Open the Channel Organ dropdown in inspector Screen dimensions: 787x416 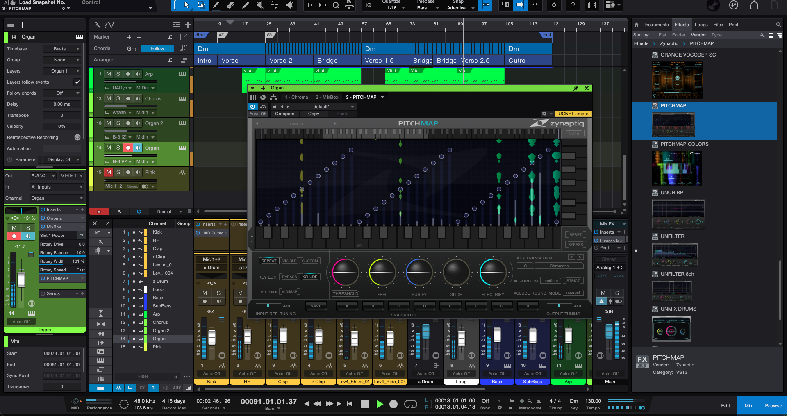click(57, 198)
